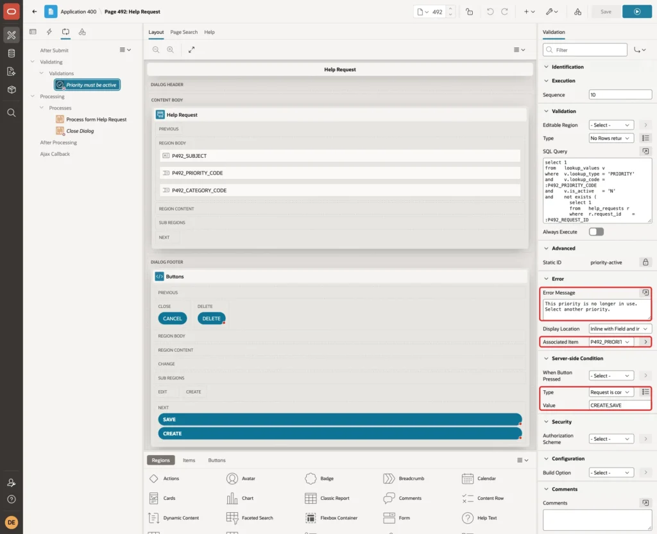This screenshot has width=657, height=534.
Task: Open the Associated Item dropdown
Action: click(611, 342)
